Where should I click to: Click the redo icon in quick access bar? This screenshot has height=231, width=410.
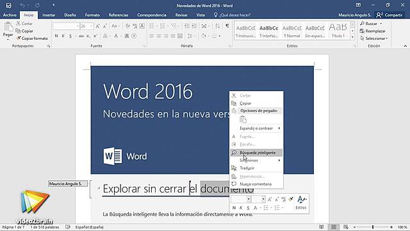37,5
